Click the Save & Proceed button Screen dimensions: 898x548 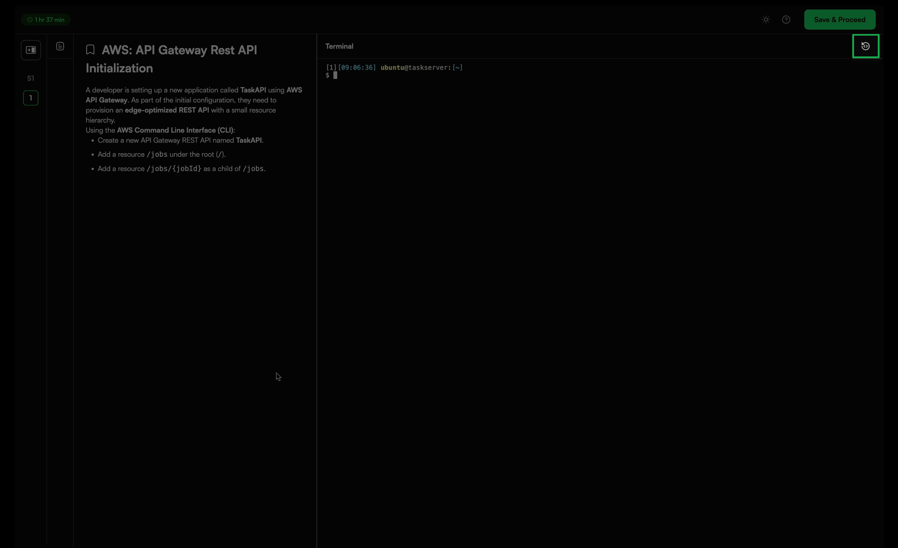839,20
